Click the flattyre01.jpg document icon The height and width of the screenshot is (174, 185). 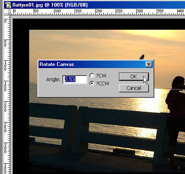8,5
